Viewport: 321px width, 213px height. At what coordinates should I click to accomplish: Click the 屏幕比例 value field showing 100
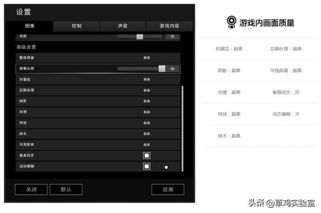[172, 69]
